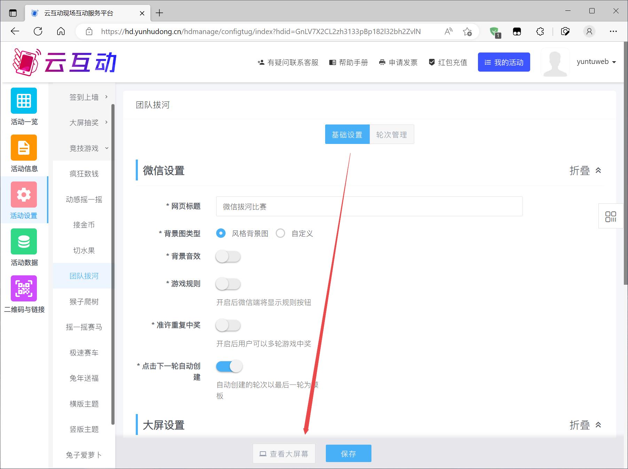Select the 活动设置 gear icon
The image size is (628, 469).
(x=24, y=195)
